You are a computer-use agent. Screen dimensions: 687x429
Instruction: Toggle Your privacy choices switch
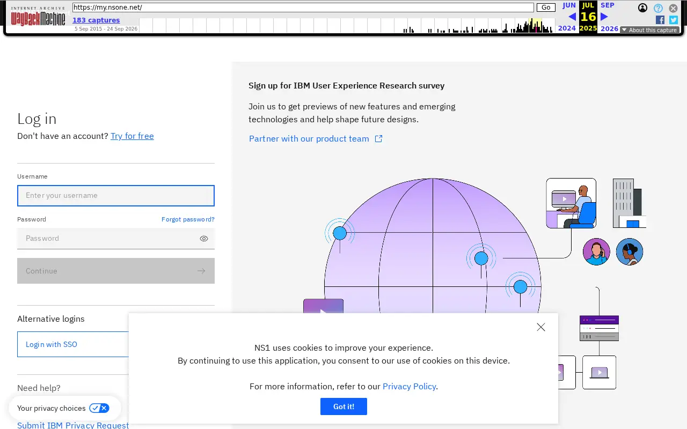click(99, 408)
